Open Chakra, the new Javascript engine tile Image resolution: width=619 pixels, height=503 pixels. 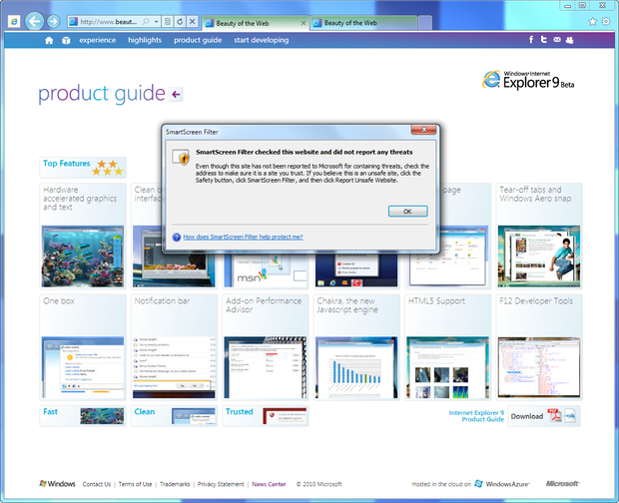click(x=356, y=347)
